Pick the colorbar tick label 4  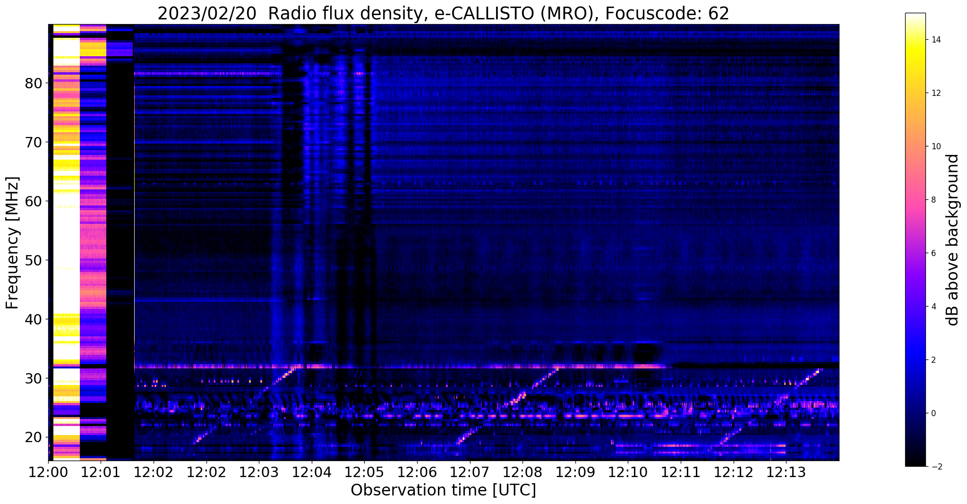point(933,307)
